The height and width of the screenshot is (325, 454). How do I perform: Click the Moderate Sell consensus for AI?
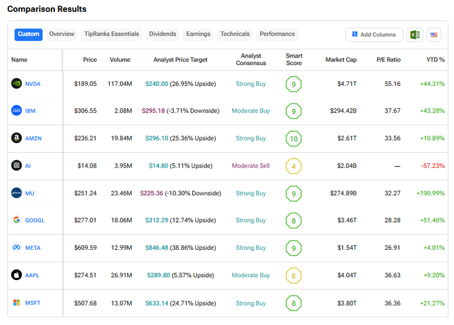251,166
